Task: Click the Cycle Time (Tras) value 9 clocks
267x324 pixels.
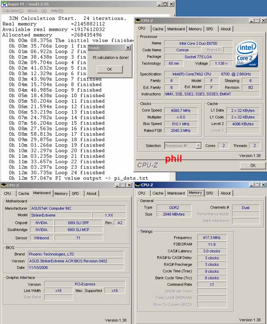Action: click(x=212, y=272)
